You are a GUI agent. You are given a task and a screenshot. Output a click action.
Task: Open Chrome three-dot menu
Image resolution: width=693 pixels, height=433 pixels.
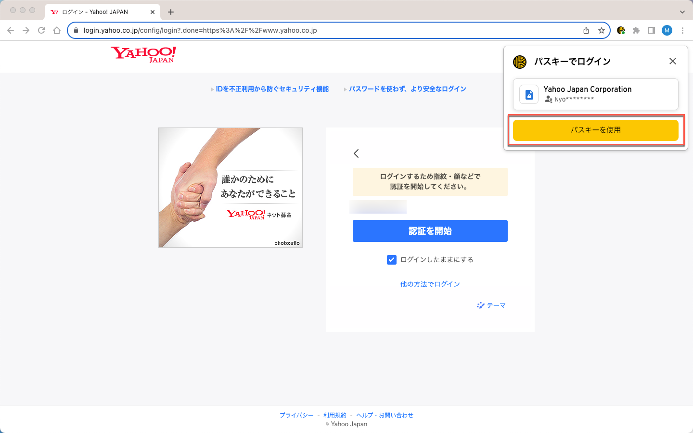point(682,30)
